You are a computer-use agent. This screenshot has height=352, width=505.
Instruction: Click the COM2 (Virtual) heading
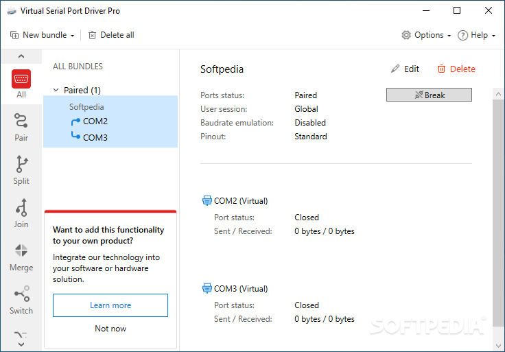[x=241, y=201]
